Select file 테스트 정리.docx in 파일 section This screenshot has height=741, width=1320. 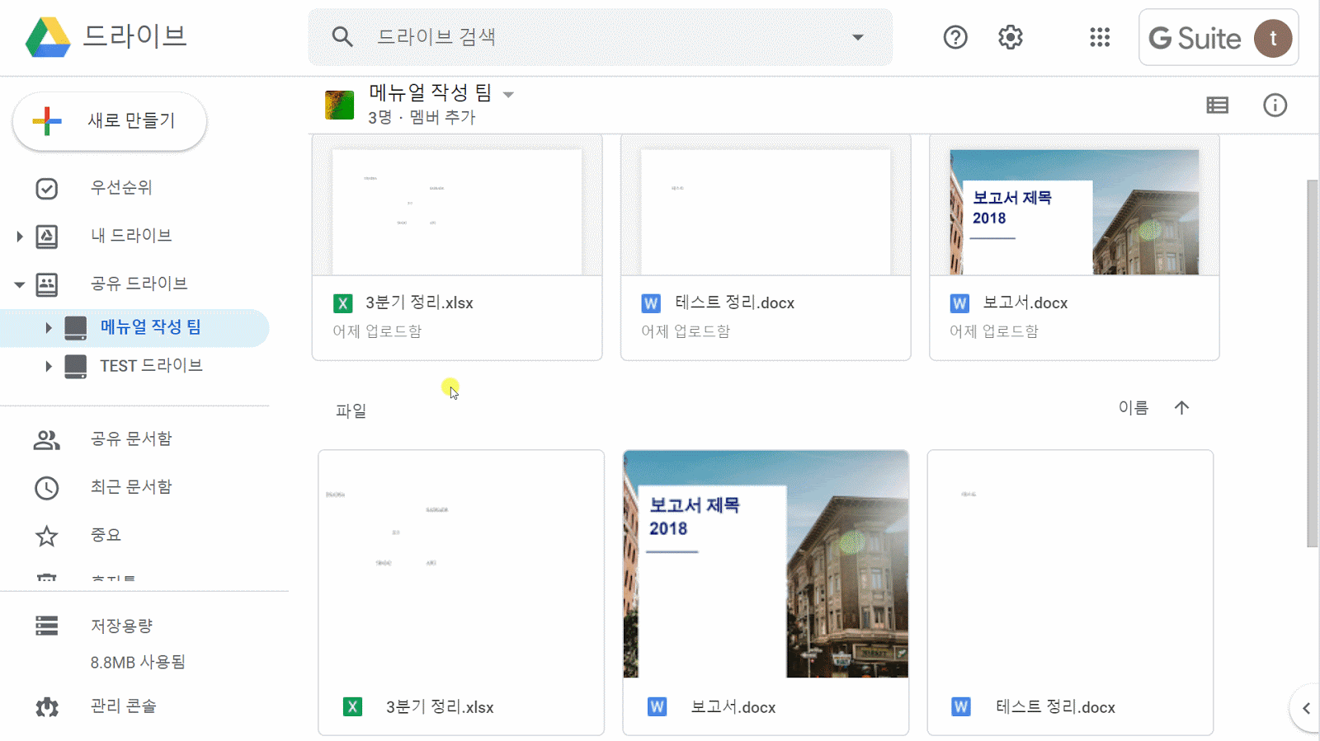click(1070, 592)
